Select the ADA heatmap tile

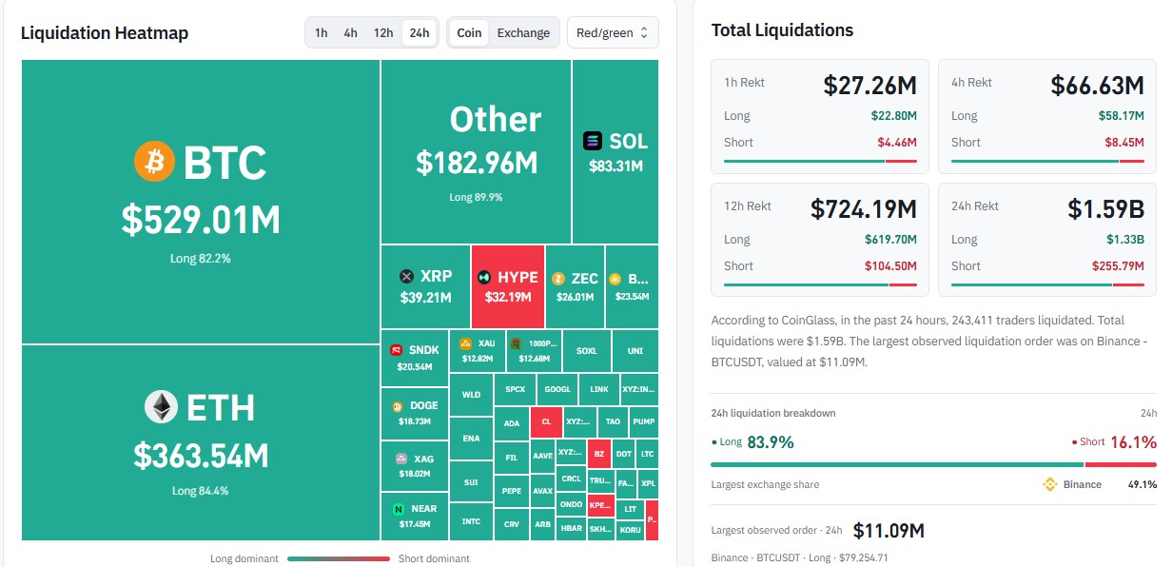pos(512,423)
